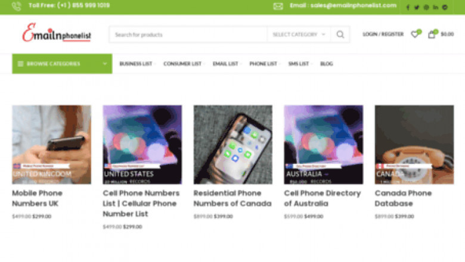Click the Login / Register link
Screen dimensions: 465x262
[383, 34]
